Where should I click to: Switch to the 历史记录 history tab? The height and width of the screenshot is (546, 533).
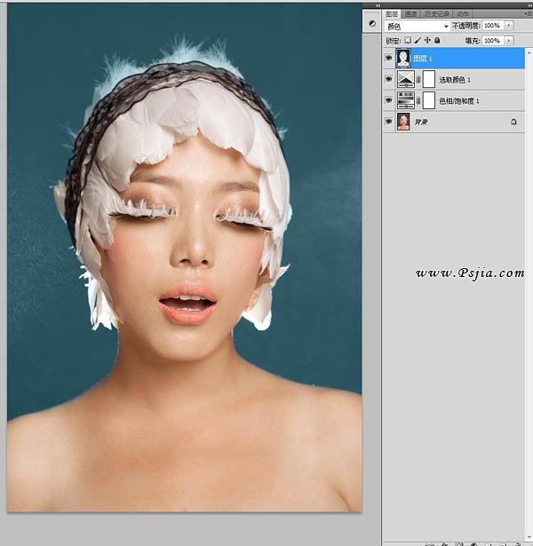436,14
